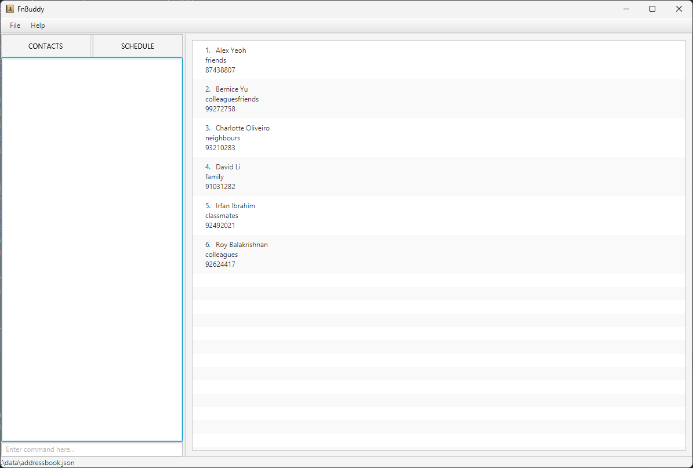Click the FnBuddy app icon in title bar

(10, 9)
